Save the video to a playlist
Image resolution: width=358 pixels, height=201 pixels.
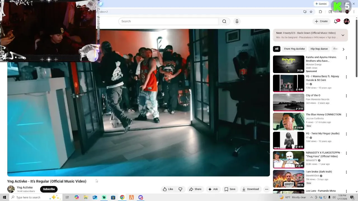click(230, 189)
